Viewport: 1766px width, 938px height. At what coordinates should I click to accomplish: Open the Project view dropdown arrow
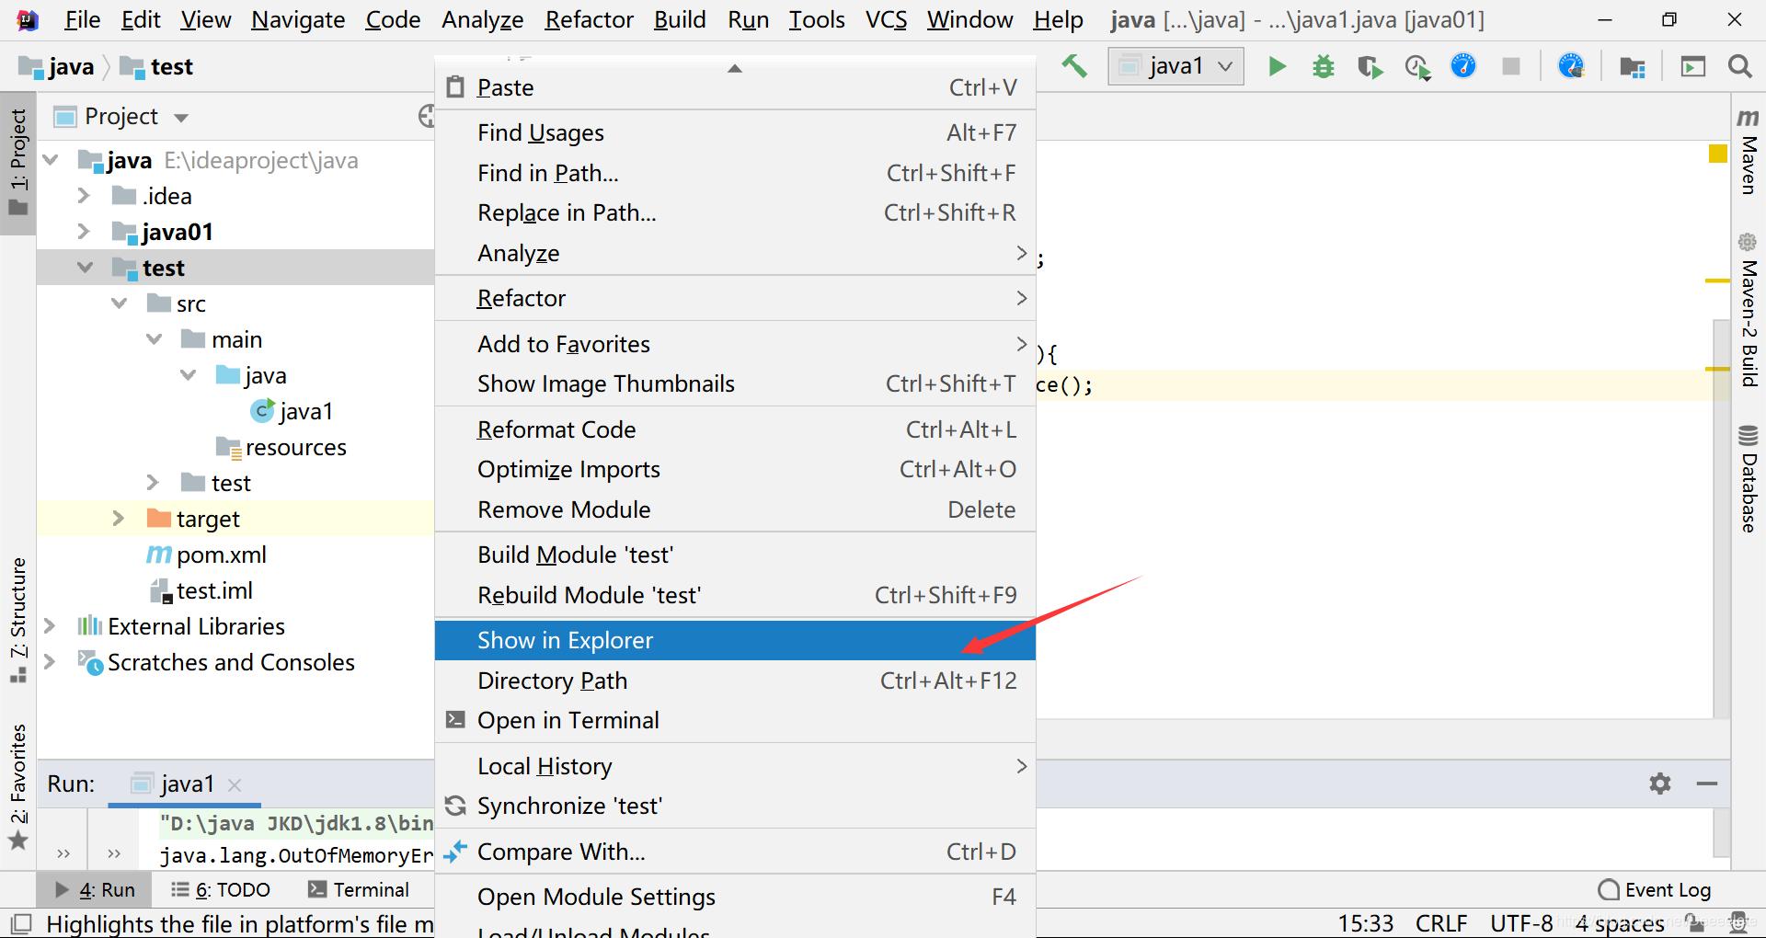(181, 118)
